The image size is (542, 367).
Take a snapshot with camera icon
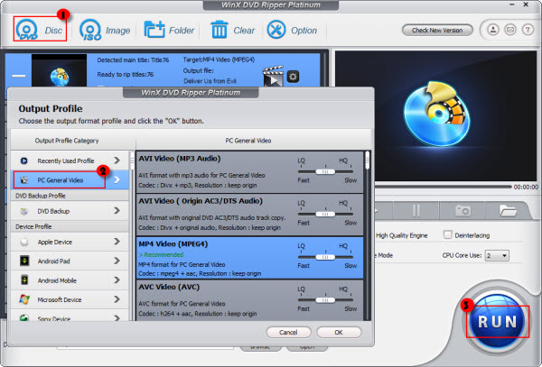coord(463,210)
